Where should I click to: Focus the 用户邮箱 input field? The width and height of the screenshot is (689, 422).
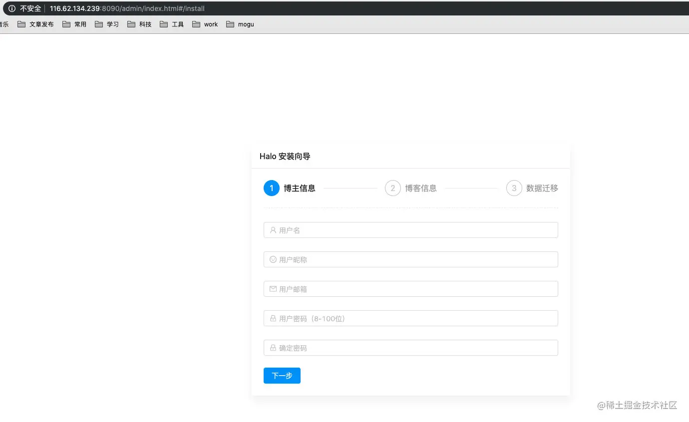410,289
